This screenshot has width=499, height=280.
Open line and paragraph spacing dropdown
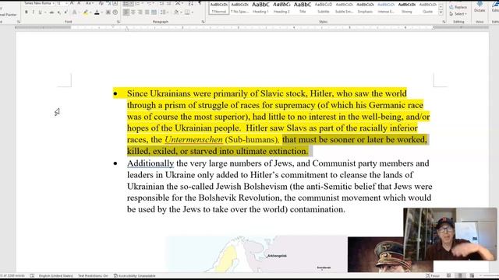(165, 12)
